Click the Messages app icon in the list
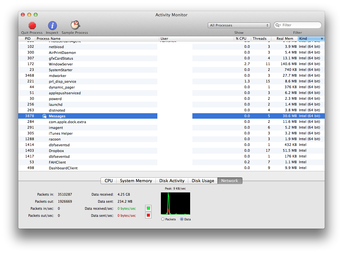Viewport: 343px width, 254px height. [x=44, y=116]
